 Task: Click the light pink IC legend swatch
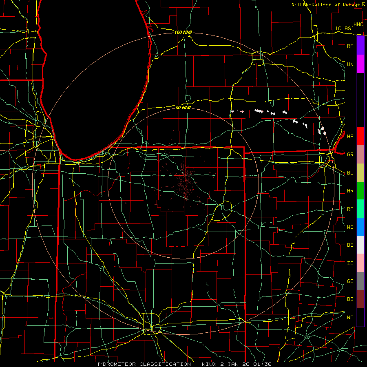[360, 263]
